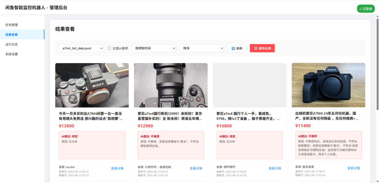Open thumbnail of ¥12900 camera with lens
This screenshot has height=183, width=379.
click(x=171, y=85)
